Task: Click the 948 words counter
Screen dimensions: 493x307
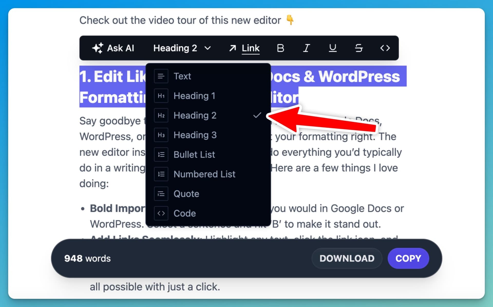Action: (x=87, y=259)
